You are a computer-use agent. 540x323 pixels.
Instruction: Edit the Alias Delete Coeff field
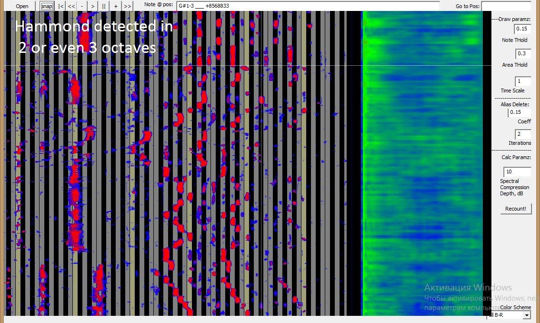pos(520,112)
